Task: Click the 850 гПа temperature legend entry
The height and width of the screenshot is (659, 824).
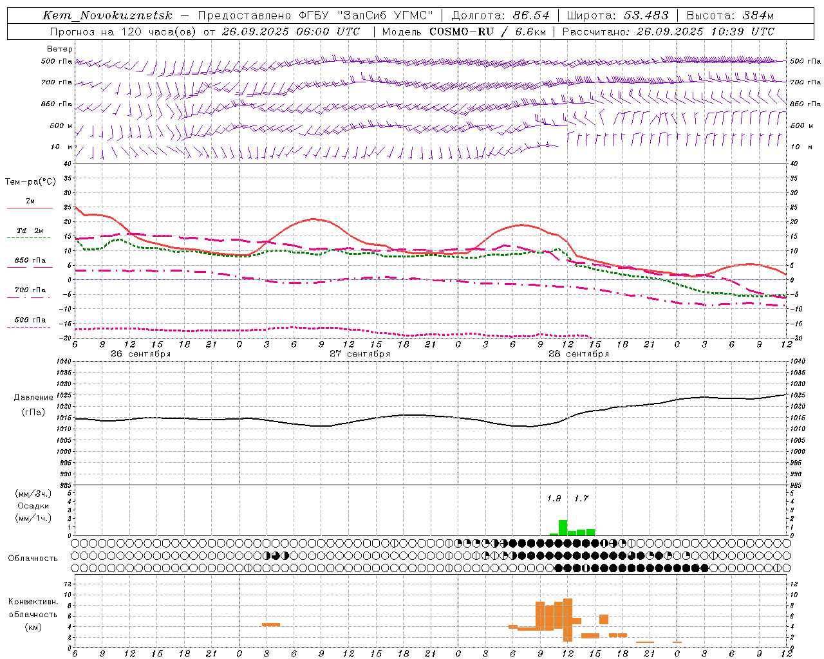Action: click(x=30, y=261)
